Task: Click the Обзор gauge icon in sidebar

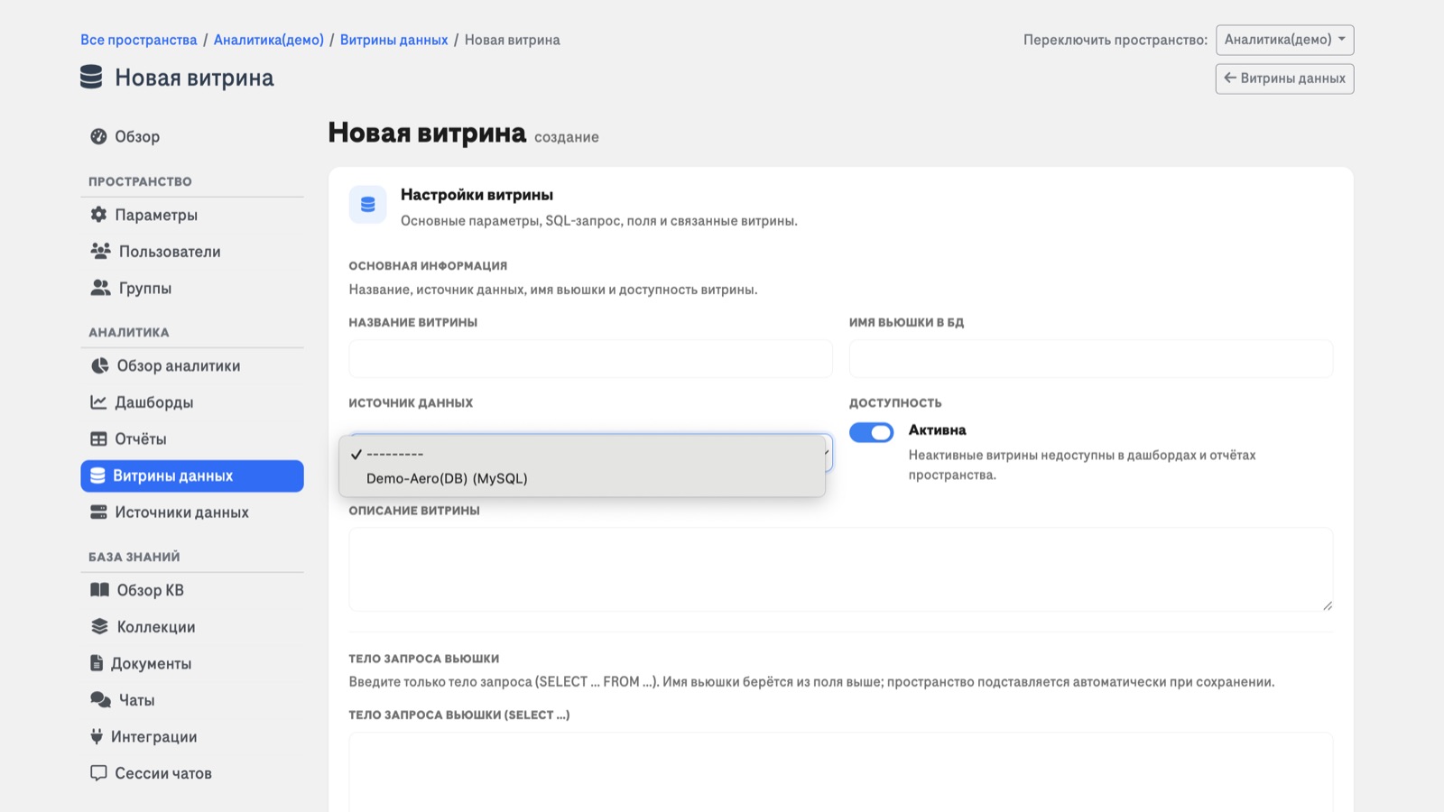Action: point(98,136)
